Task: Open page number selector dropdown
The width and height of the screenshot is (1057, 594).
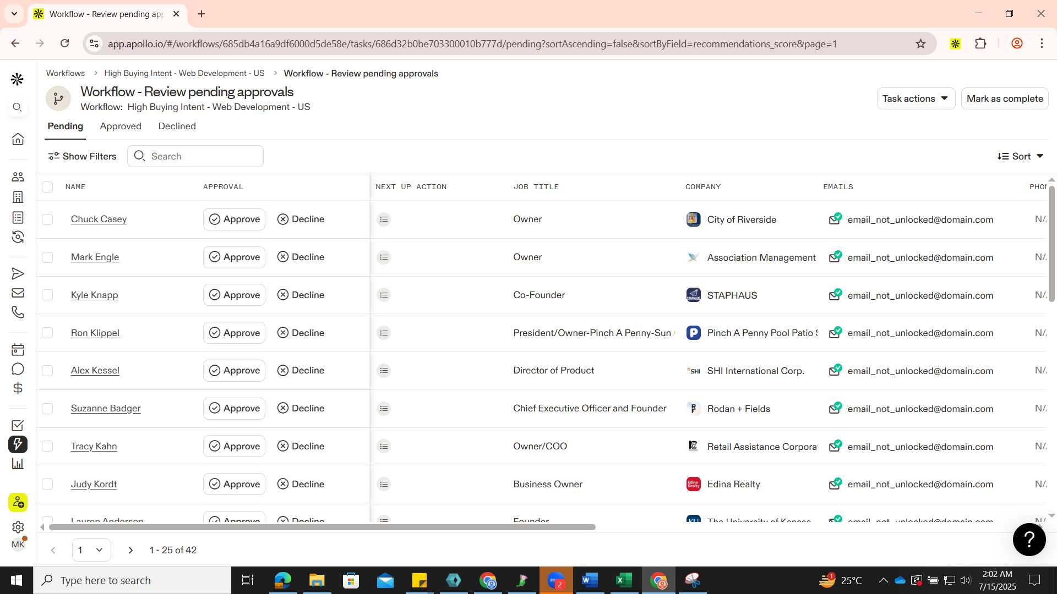Action: 91,550
